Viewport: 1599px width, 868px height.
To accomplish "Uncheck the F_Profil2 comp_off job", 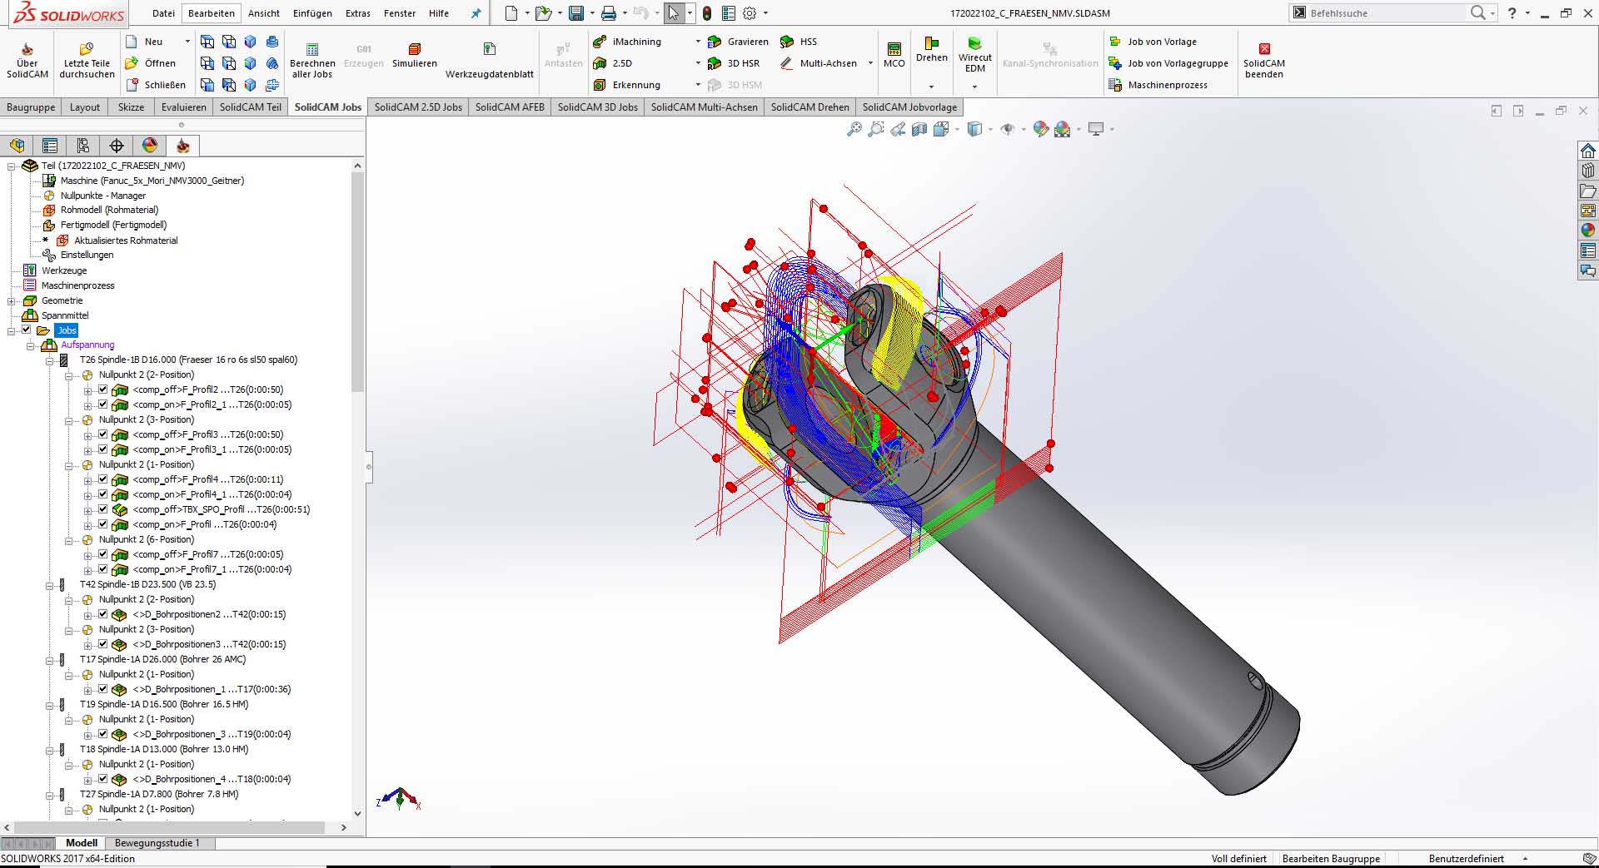I will [x=103, y=389].
